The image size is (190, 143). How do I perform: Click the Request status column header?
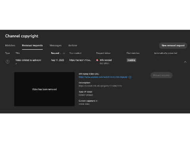[103, 53]
